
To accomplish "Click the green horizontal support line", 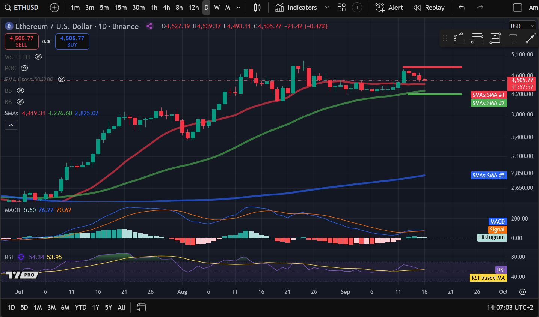I will coord(435,94).
